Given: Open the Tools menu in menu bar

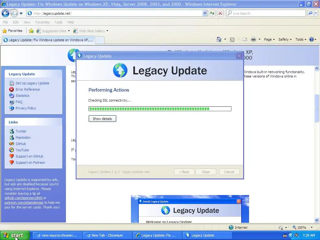Looking at the screenshot, I should 58,22.
